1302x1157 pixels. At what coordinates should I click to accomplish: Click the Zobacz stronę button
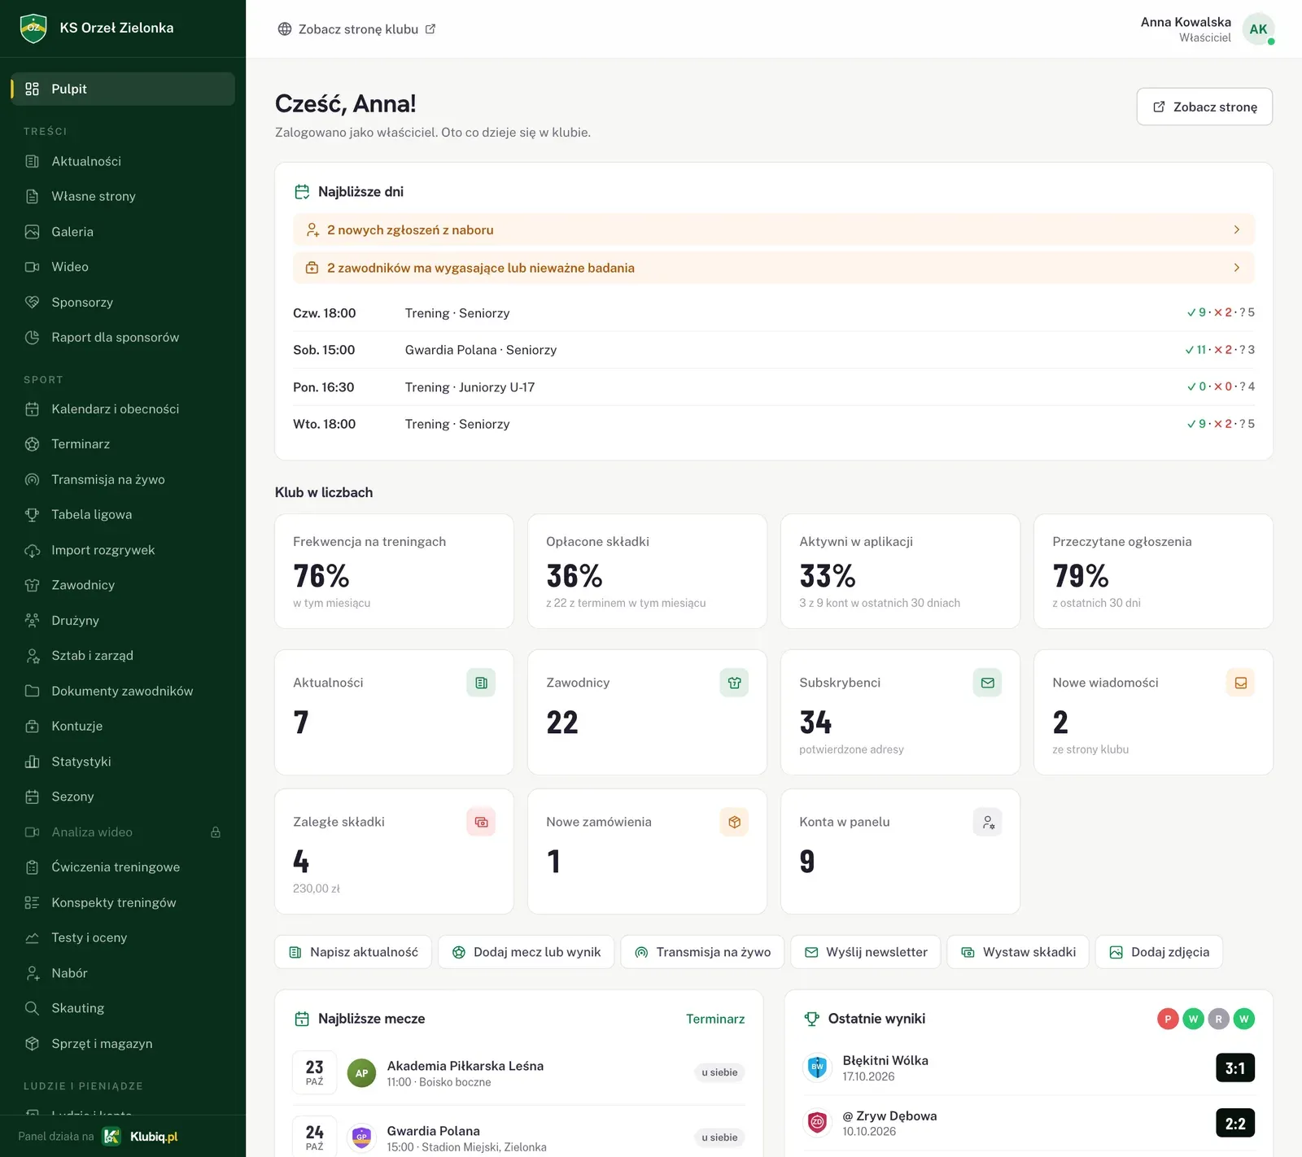(1204, 107)
